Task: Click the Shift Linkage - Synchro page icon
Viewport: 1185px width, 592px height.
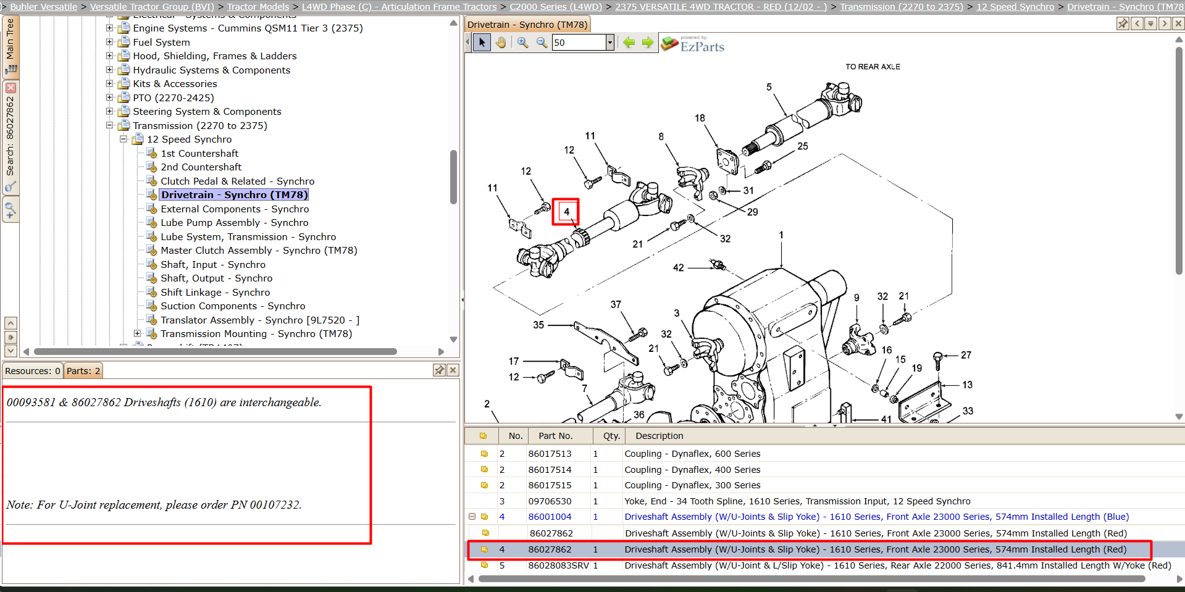Action: (152, 292)
